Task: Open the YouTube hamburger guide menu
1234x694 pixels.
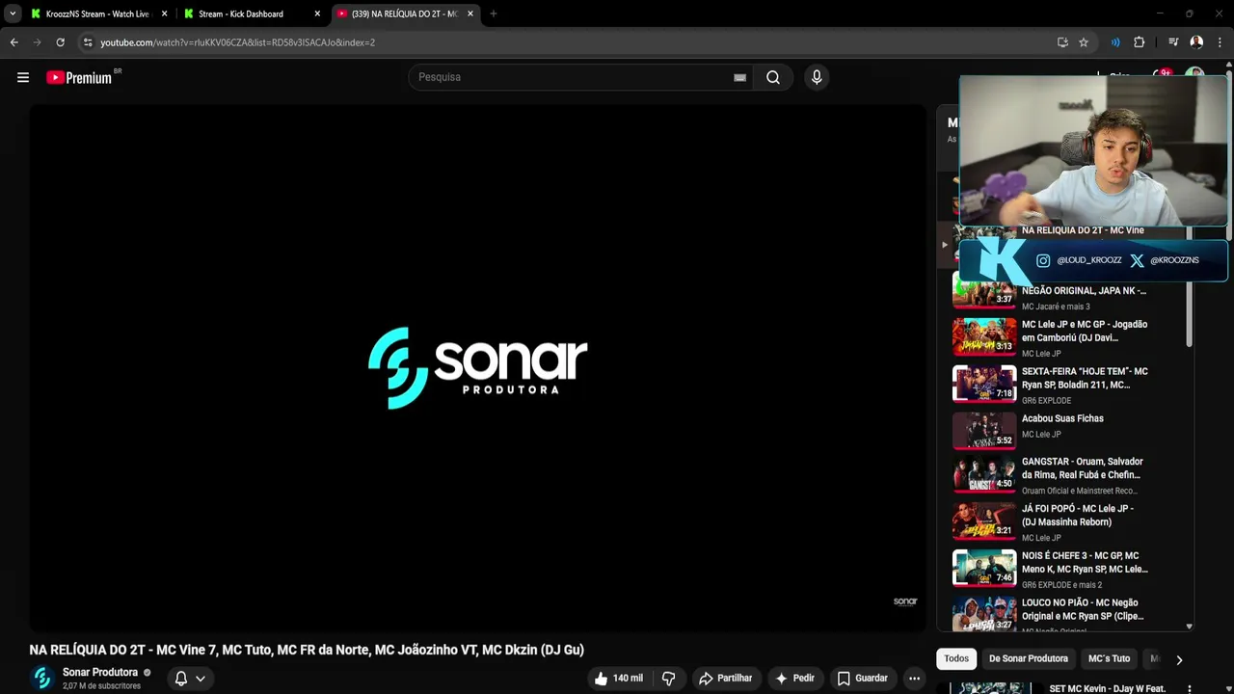Action: click(23, 77)
